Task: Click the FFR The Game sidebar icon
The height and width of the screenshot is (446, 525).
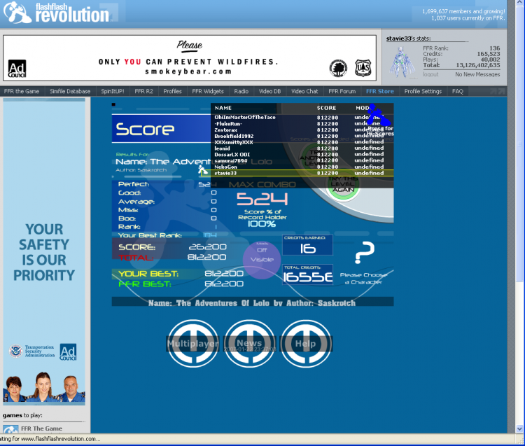Action: 10,429
